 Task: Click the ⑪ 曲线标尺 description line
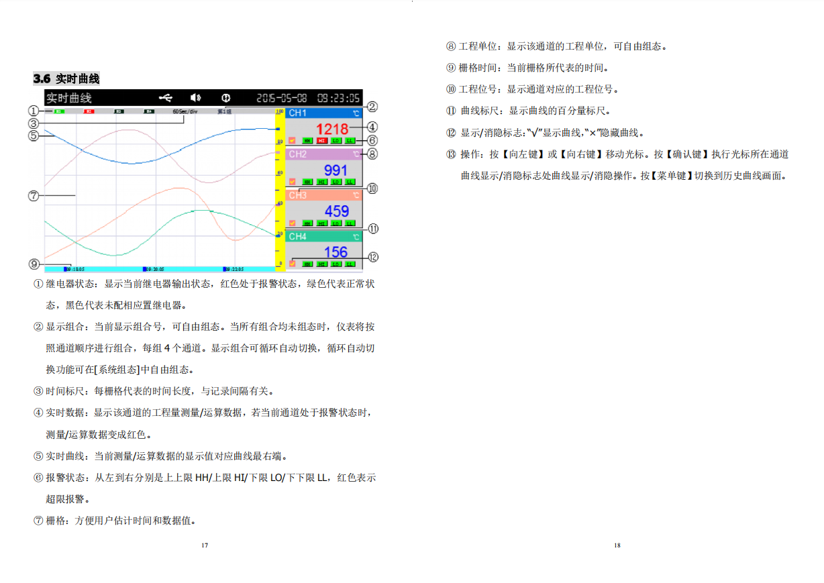(529, 111)
